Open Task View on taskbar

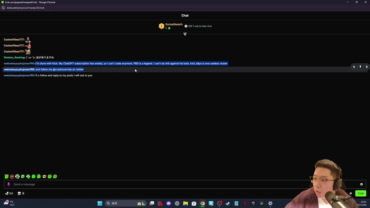152,203
